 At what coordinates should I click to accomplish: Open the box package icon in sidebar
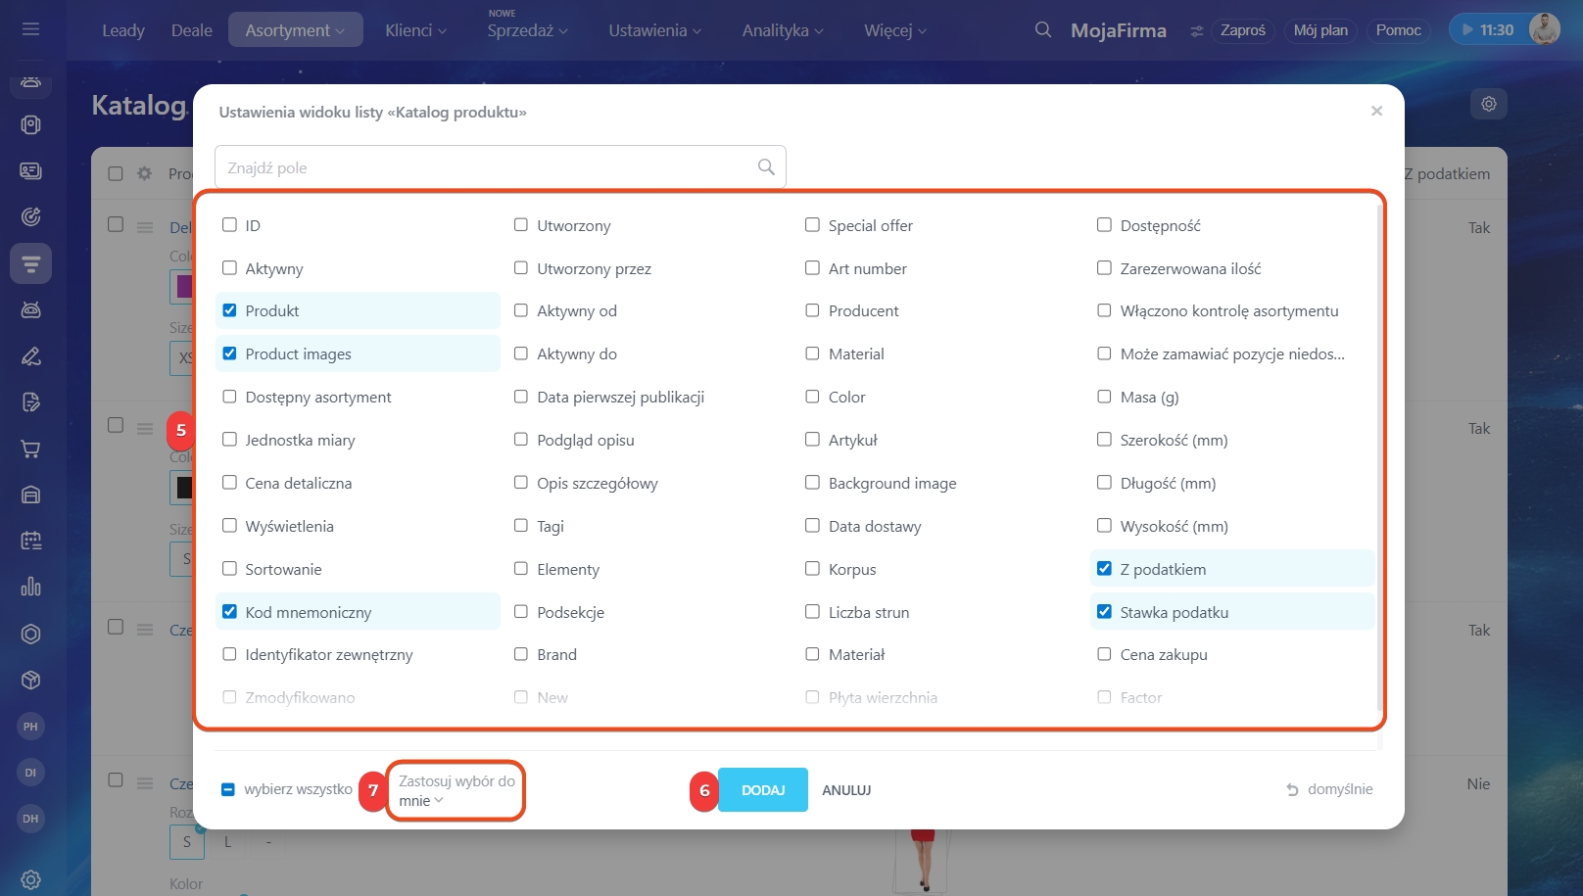coord(30,680)
